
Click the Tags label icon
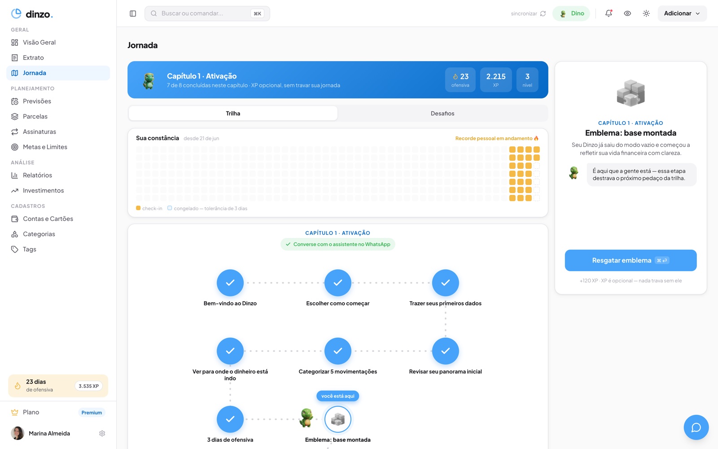click(15, 249)
